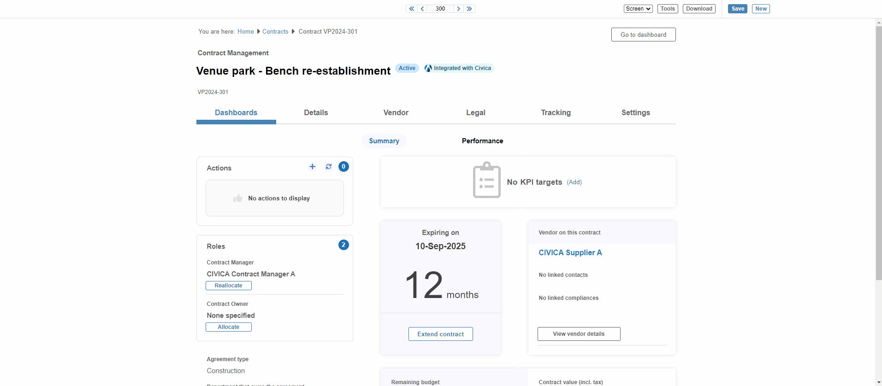The width and height of the screenshot is (882, 386).
Task: Click the No linked compliances text
Action: coord(568,298)
